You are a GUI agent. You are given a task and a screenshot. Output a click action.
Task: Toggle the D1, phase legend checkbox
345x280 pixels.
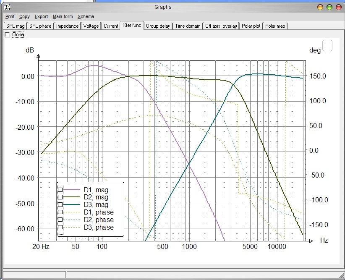pyautogui.click(x=60, y=212)
